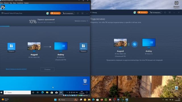The width and height of the screenshot is (182, 102).
Task: Click the VirtualBox icon on the host taskbar
Action: coord(127,100)
